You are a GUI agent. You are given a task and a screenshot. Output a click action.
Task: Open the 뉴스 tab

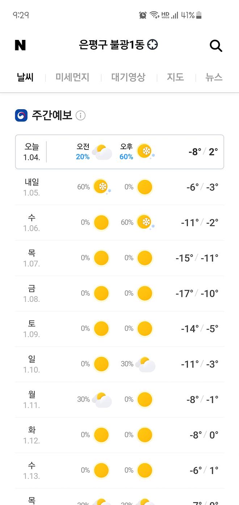tap(214, 77)
